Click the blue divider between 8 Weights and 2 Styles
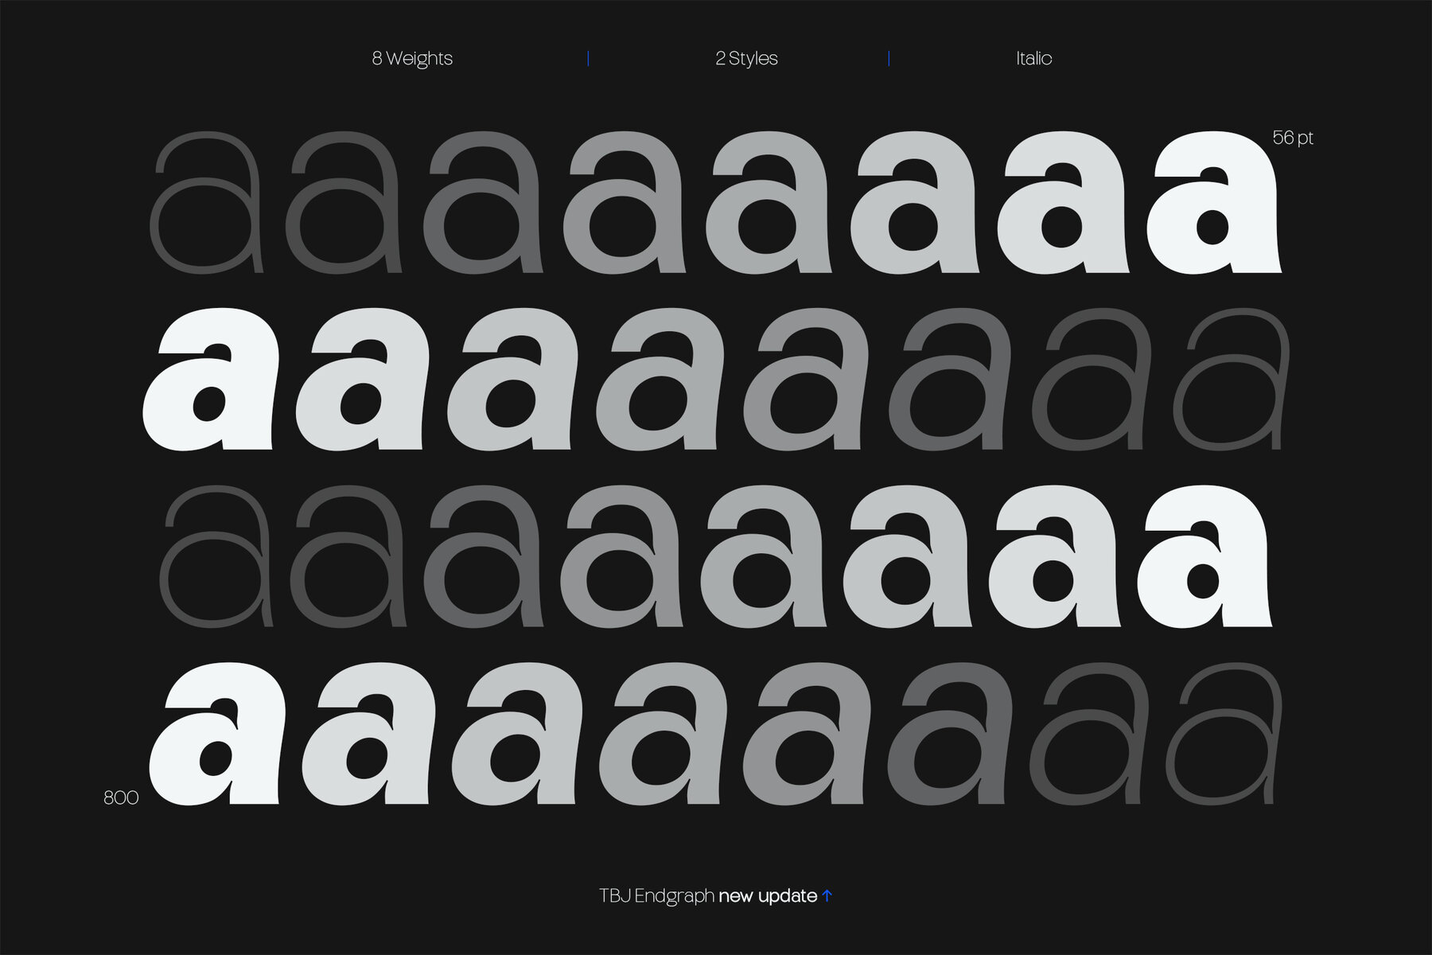1432x955 pixels. [x=588, y=59]
